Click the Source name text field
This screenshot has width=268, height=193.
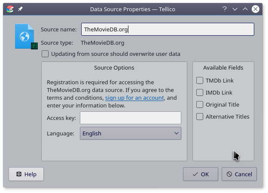167,29
